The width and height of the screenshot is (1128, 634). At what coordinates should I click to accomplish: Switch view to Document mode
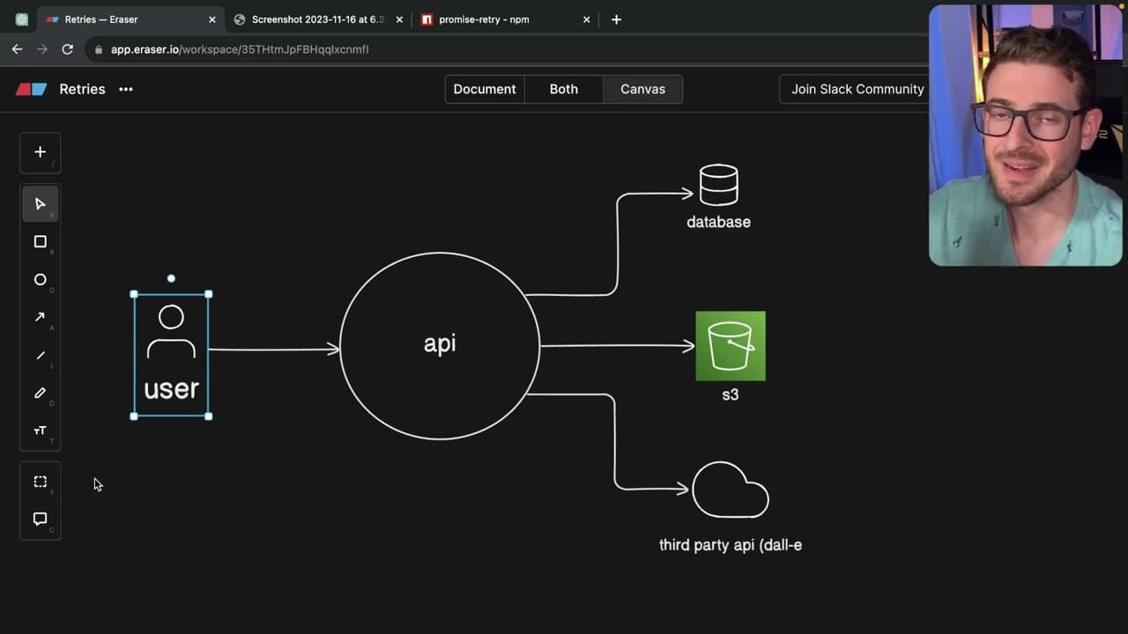(485, 89)
